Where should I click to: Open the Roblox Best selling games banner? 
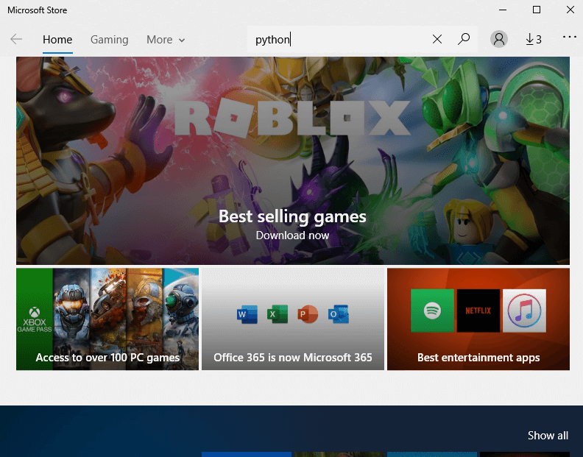(293, 160)
